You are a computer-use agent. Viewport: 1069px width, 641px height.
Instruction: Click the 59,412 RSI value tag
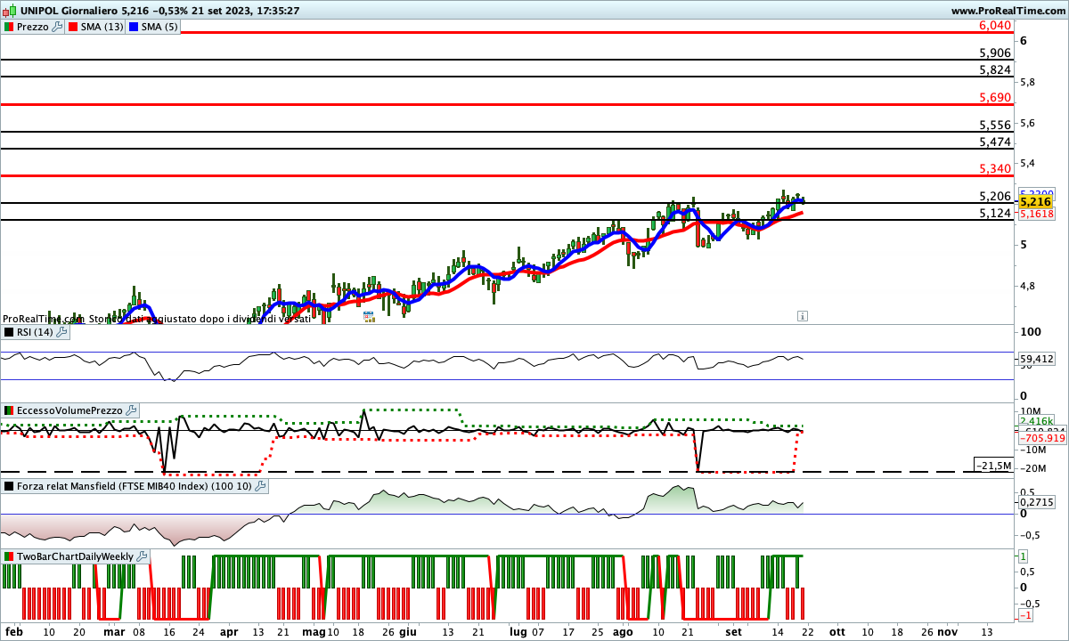(1037, 360)
